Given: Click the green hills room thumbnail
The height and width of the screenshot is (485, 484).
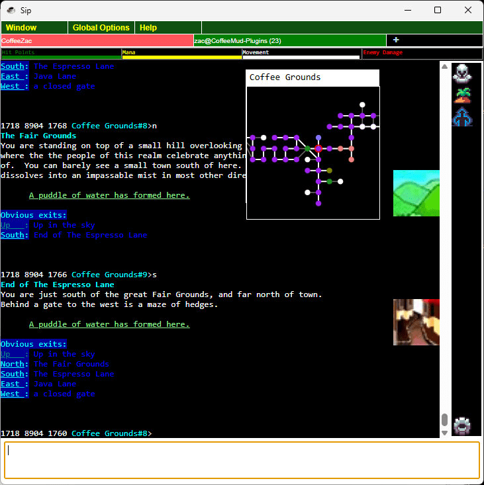Looking at the screenshot, I should tap(416, 193).
